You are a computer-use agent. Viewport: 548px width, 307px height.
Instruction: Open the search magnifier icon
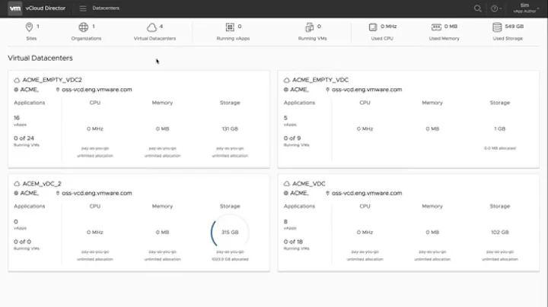tap(477, 8)
